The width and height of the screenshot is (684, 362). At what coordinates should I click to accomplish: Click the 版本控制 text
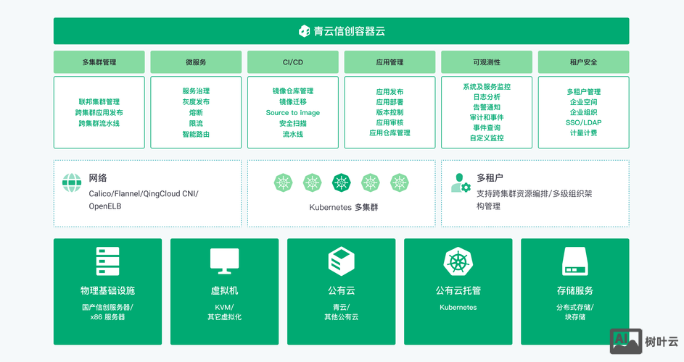pyautogui.click(x=390, y=112)
